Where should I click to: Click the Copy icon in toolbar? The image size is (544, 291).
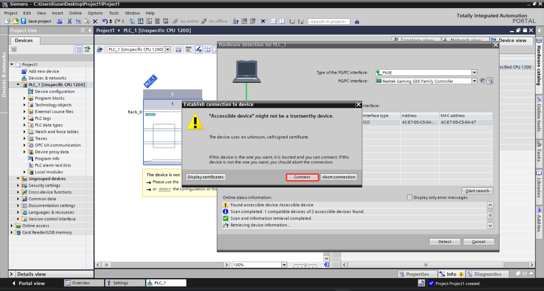click(78, 21)
